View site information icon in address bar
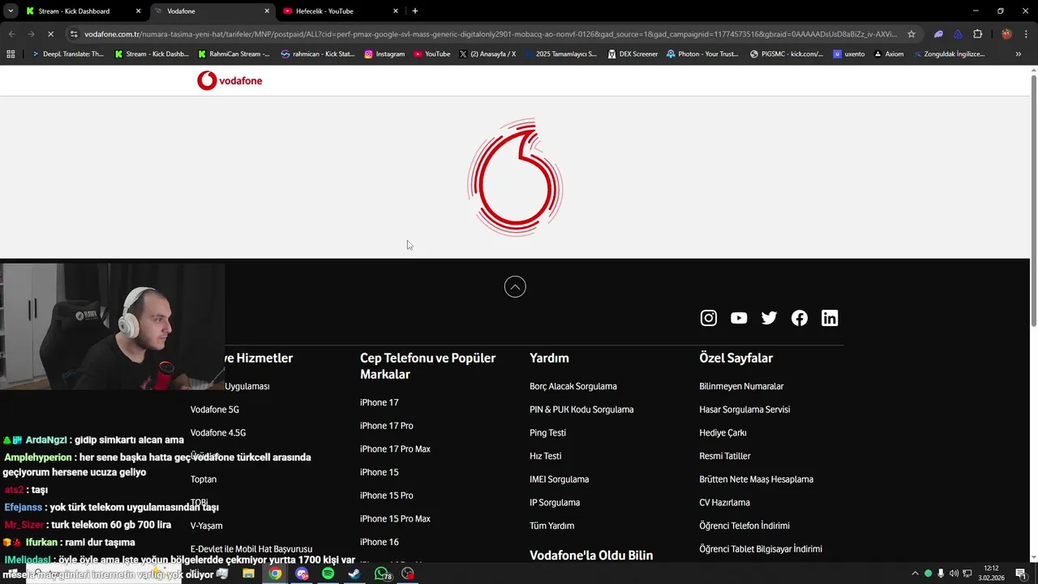 [x=74, y=34]
